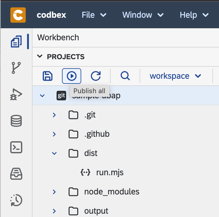Select the node_modules folder name
This screenshot has width=219, height=217.
point(112,192)
